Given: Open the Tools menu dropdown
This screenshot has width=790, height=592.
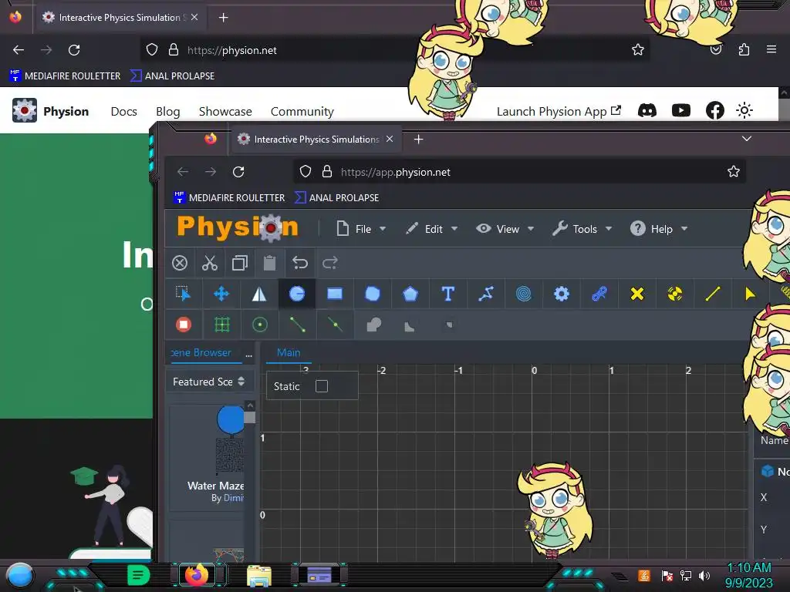Looking at the screenshot, I should point(582,229).
